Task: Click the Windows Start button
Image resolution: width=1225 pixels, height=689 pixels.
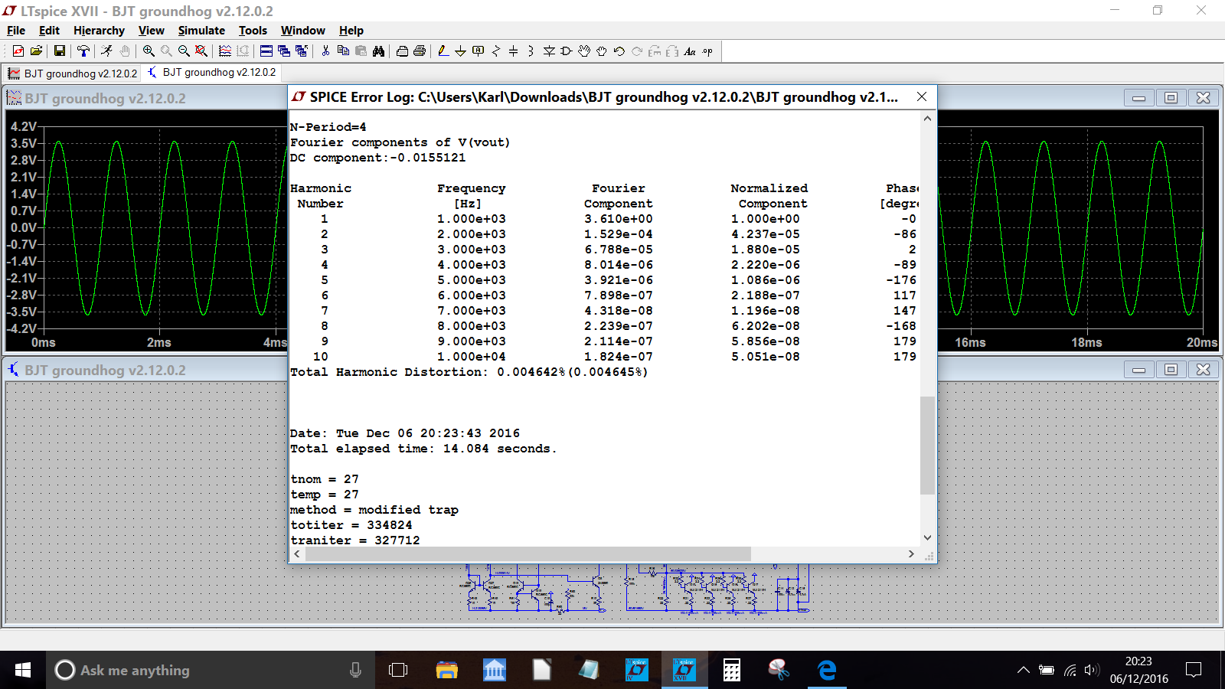Action: (23, 670)
